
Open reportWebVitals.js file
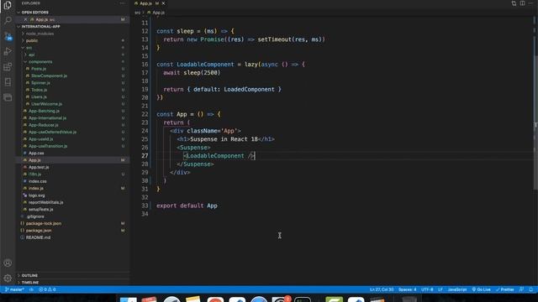click(45, 202)
